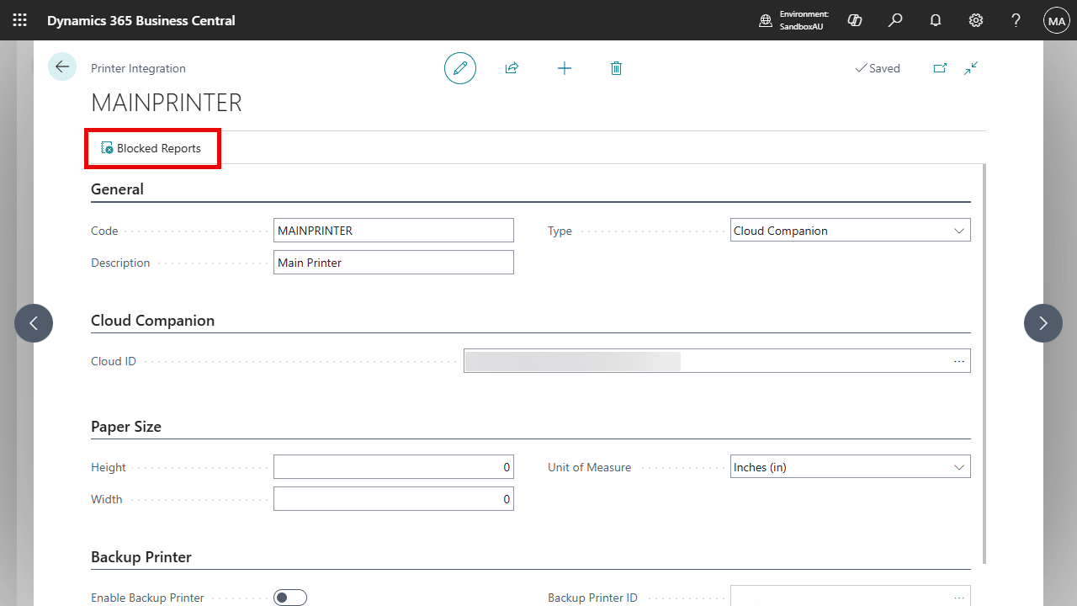This screenshot has height=606, width=1077.
Task: Go to previous record arrow
Action: click(x=34, y=323)
